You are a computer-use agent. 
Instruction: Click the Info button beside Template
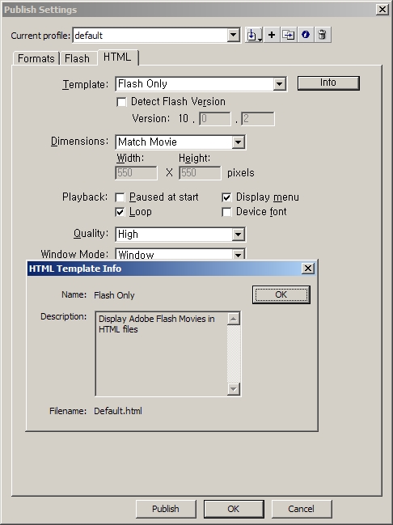(328, 83)
